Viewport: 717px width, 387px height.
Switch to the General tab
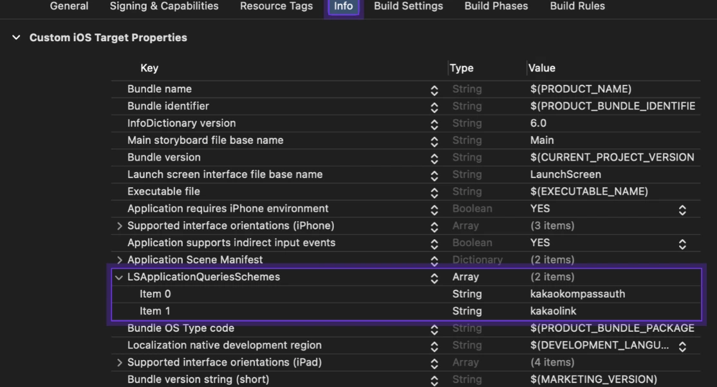pos(69,6)
